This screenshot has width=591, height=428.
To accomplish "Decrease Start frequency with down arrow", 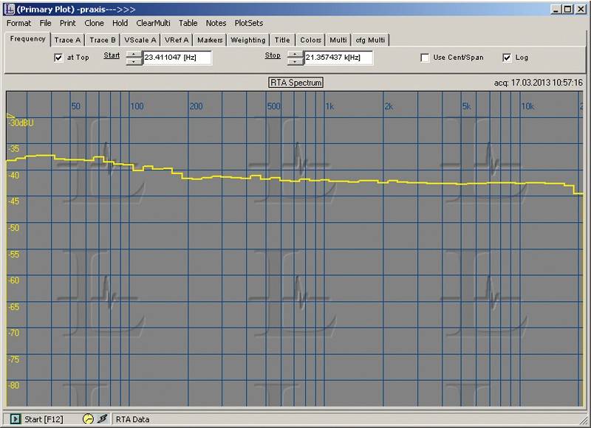I will pyautogui.click(x=134, y=61).
